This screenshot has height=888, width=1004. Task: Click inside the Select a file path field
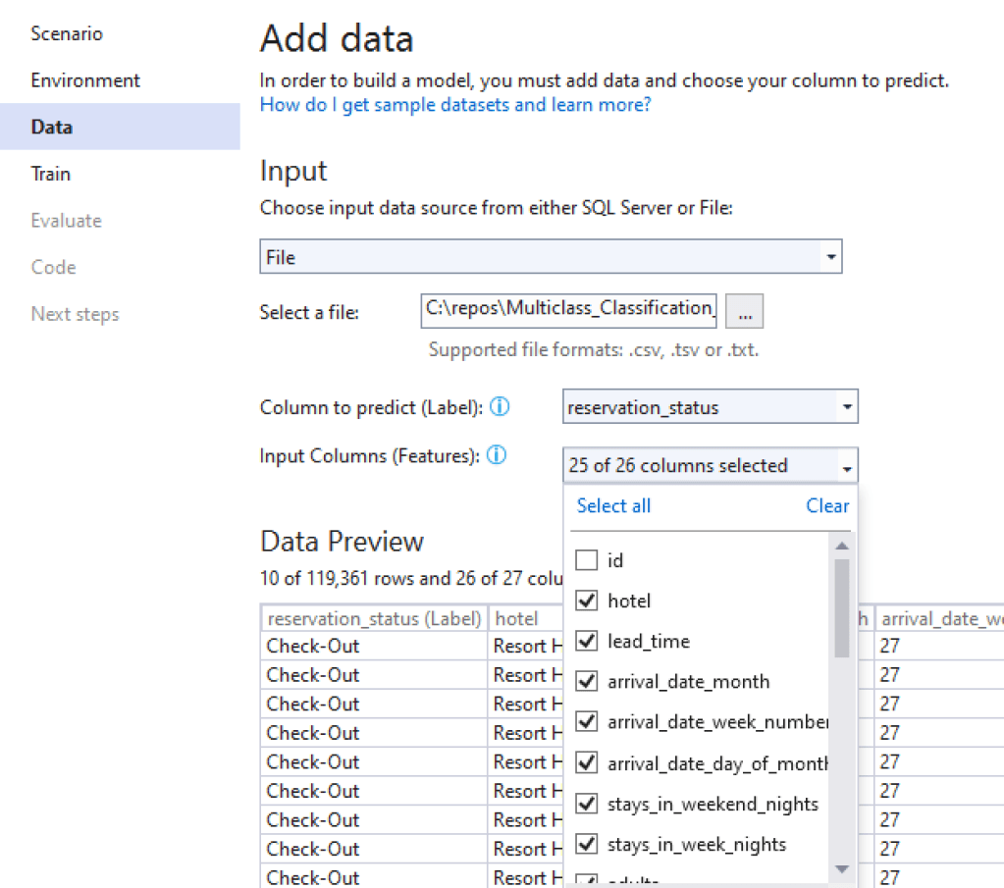(569, 308)
